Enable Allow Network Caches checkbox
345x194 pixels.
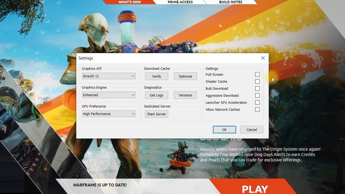[x=257, y=109]
